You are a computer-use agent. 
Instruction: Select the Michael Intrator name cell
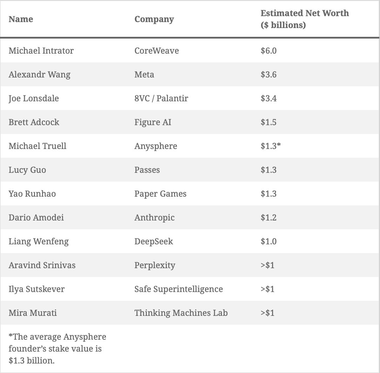[41, 50]
